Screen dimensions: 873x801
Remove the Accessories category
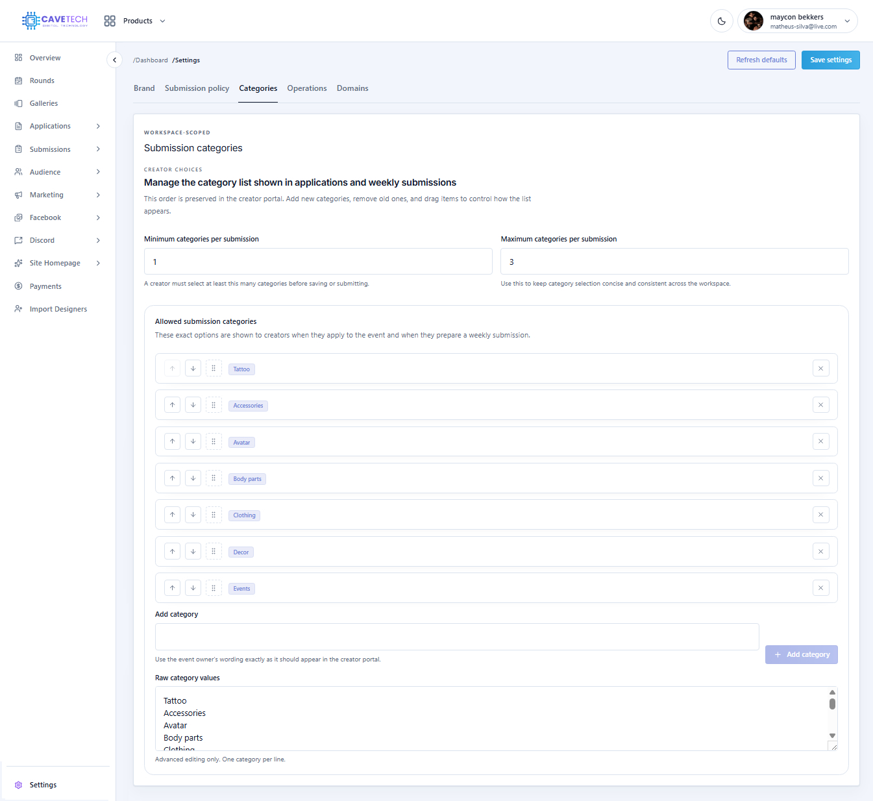click(820, 405)
